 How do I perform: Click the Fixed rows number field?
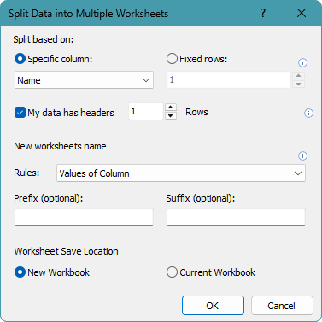(x=229, y=79)
